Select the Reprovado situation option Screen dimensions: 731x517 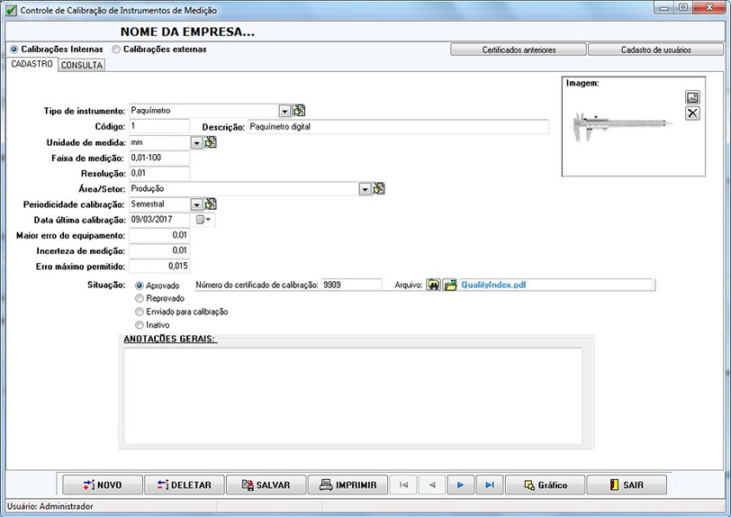[x=139, y=298]
